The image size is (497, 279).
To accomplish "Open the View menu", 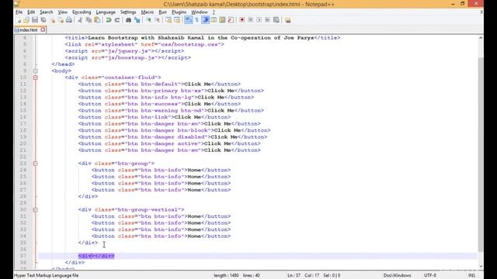I will point(62,12).
